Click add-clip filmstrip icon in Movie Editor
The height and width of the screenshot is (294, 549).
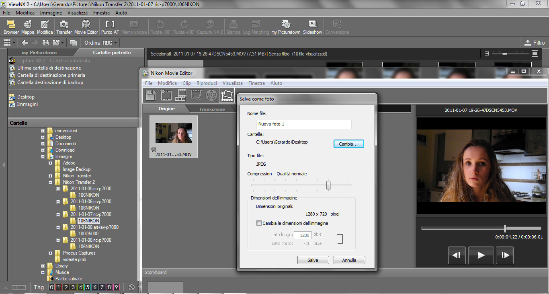click(x=166, y=95)
